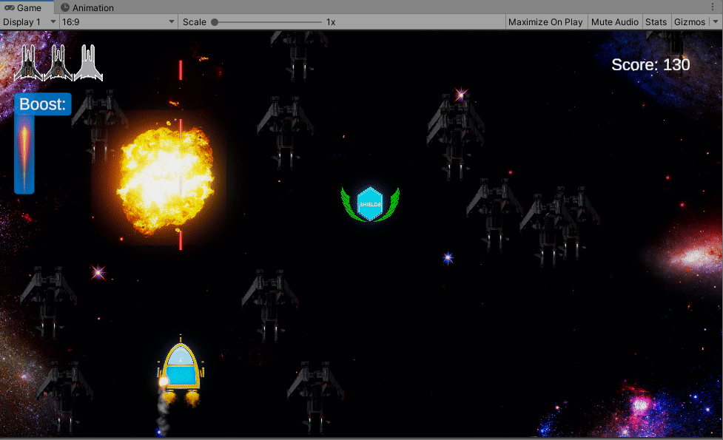Toggle Maximize On Play
Viewport: 723px width, 440px height.
[x=545, y=21]
